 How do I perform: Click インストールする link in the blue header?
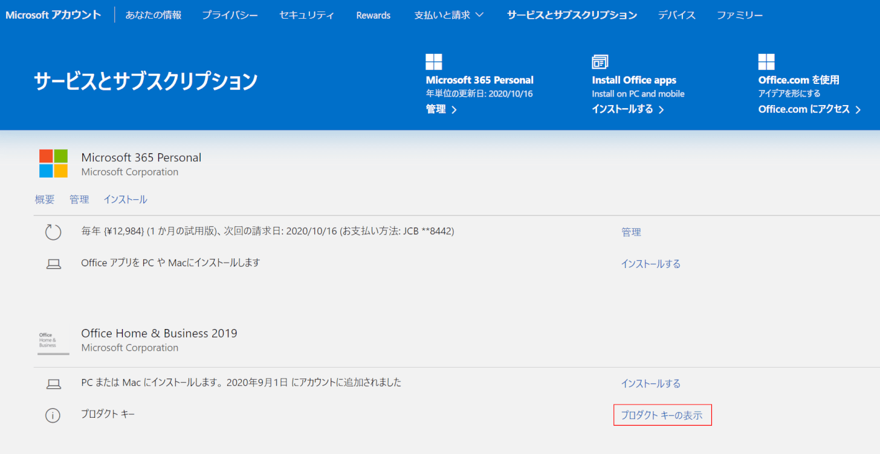pos(628,109)
